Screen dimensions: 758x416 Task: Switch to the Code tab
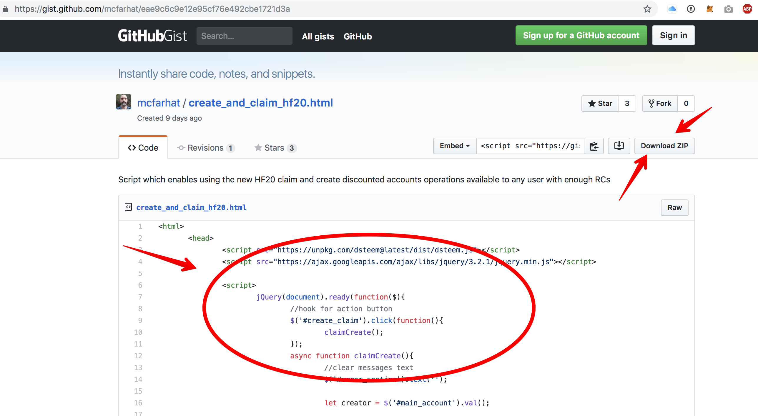click(x=143, y=148)
